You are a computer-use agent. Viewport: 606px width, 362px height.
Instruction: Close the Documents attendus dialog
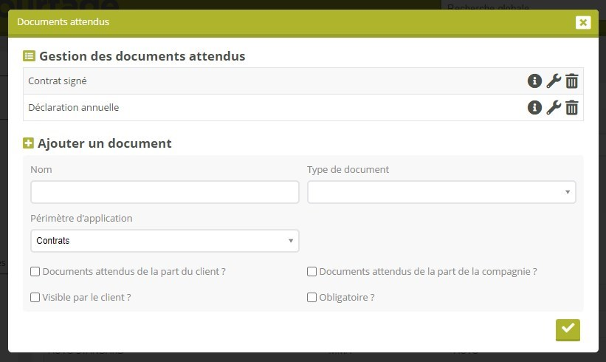coord(583,22)
